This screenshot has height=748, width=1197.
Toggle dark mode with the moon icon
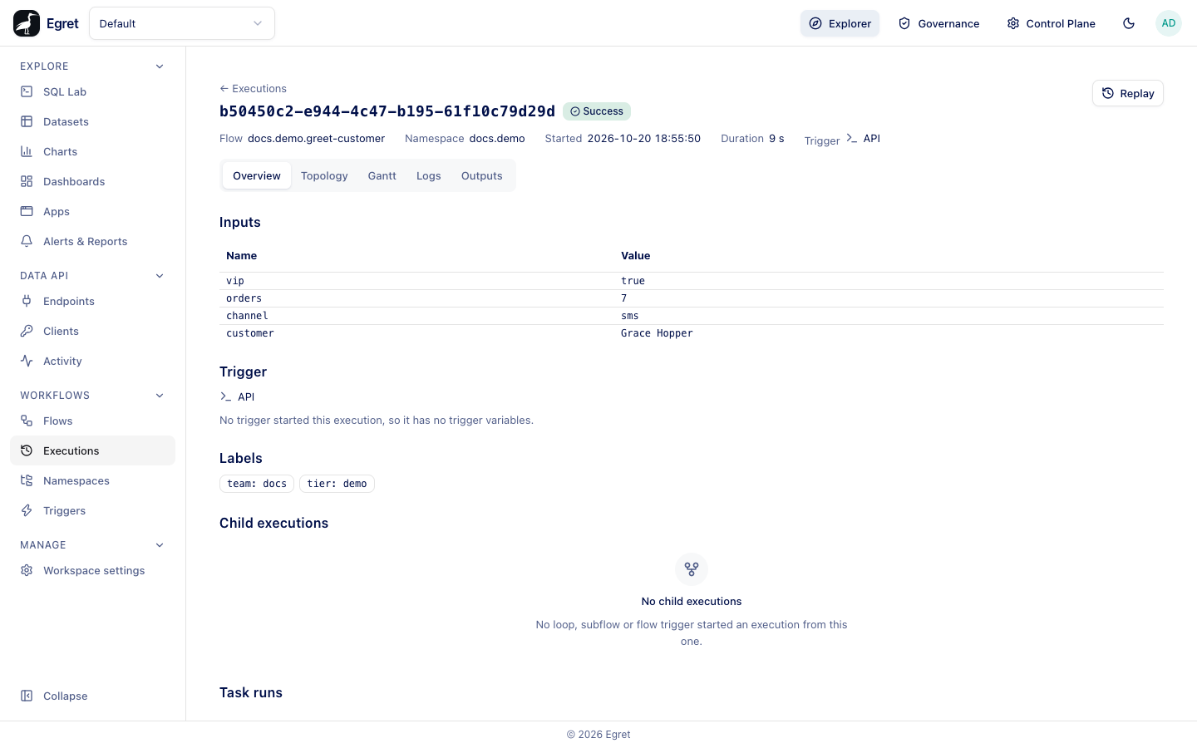1129,23
